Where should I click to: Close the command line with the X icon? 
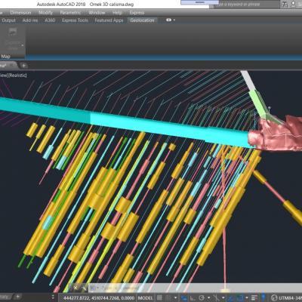(x=75, y=287)
